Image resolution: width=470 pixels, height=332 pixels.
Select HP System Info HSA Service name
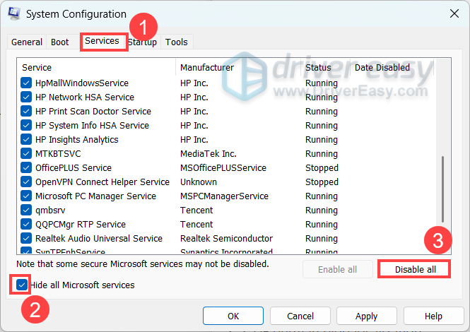tap(92, 125)
